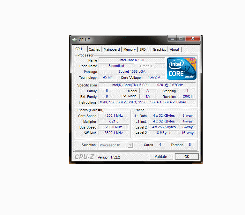Open the Caches tab

tap(94, 49)
